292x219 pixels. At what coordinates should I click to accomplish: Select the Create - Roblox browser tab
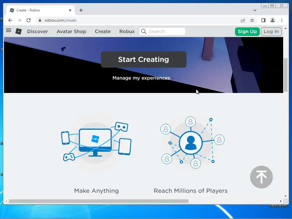40,10
